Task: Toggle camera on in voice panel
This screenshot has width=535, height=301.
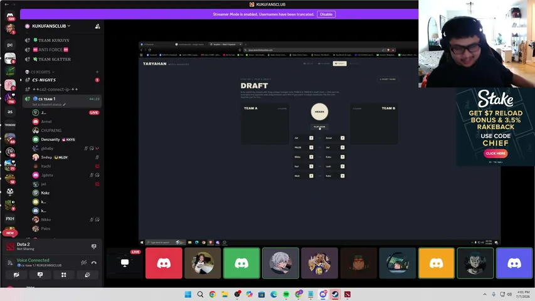Action: pyautogui.click(x=16, y=275)
